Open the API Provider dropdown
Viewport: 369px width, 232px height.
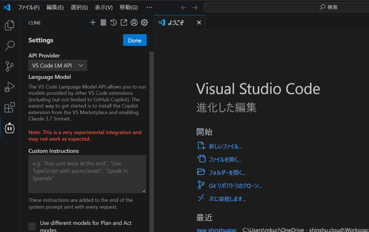point(58,66)
